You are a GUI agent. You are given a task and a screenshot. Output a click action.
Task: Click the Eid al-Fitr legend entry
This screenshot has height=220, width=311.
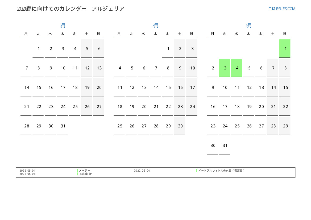click(86, 174)
